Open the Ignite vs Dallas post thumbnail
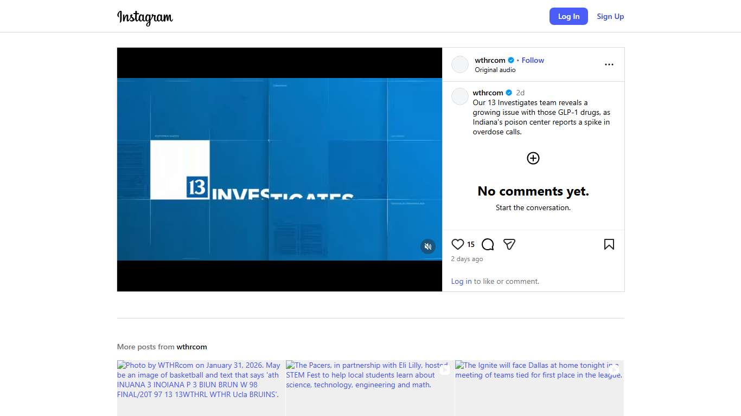Viewport: 741px width, 416px height. [x=539, y=388]
